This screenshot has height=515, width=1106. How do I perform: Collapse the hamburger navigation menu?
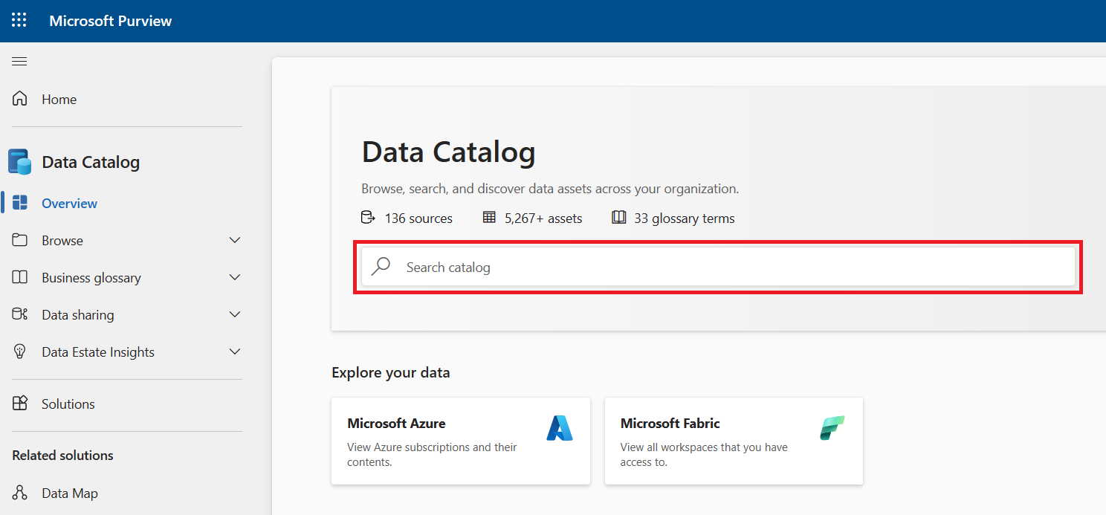pyautogui.click(x=19, y=61)
